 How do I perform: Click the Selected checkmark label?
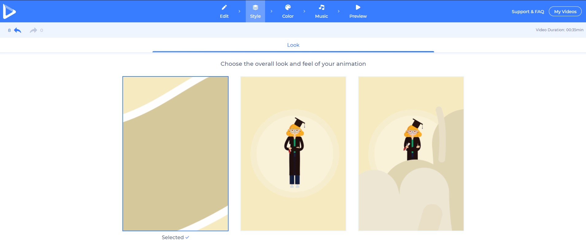coord(175,237)
